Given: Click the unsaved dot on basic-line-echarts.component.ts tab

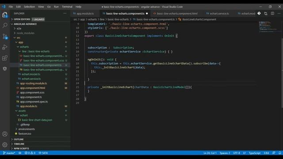Looking at the screenshot, I should pyautogui.click(x=147, y=14).
